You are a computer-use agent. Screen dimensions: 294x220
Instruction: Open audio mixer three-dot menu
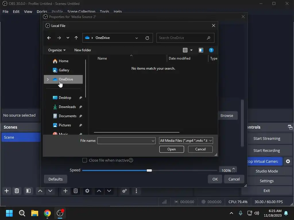[x=136, y=191]
